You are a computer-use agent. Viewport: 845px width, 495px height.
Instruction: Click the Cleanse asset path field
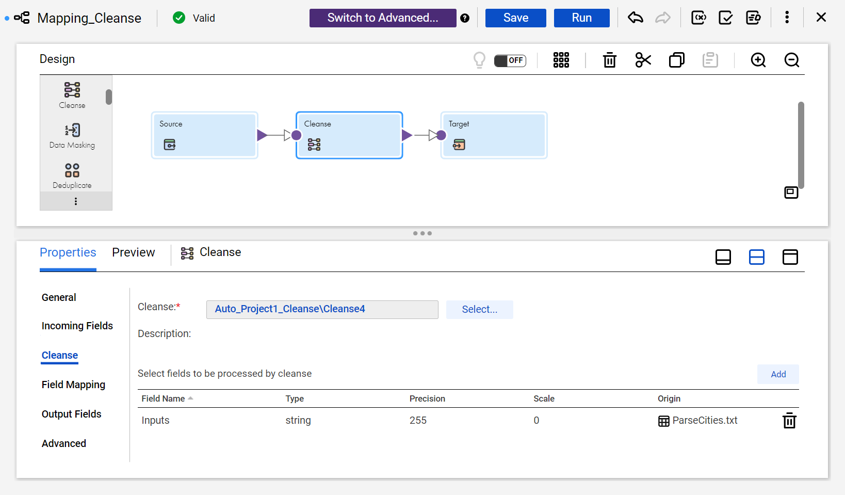pos(322,309)
